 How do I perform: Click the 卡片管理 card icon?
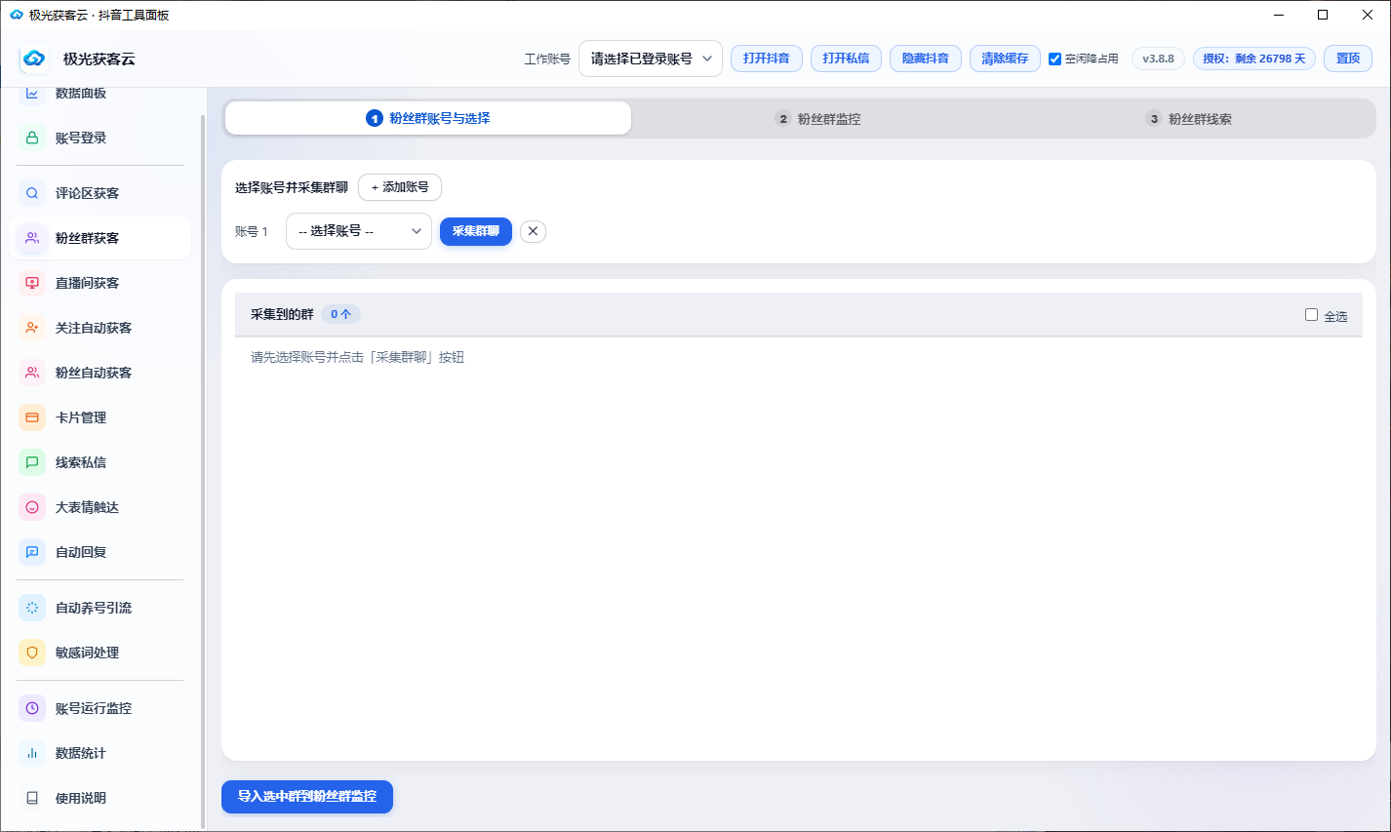pos(32,417)
